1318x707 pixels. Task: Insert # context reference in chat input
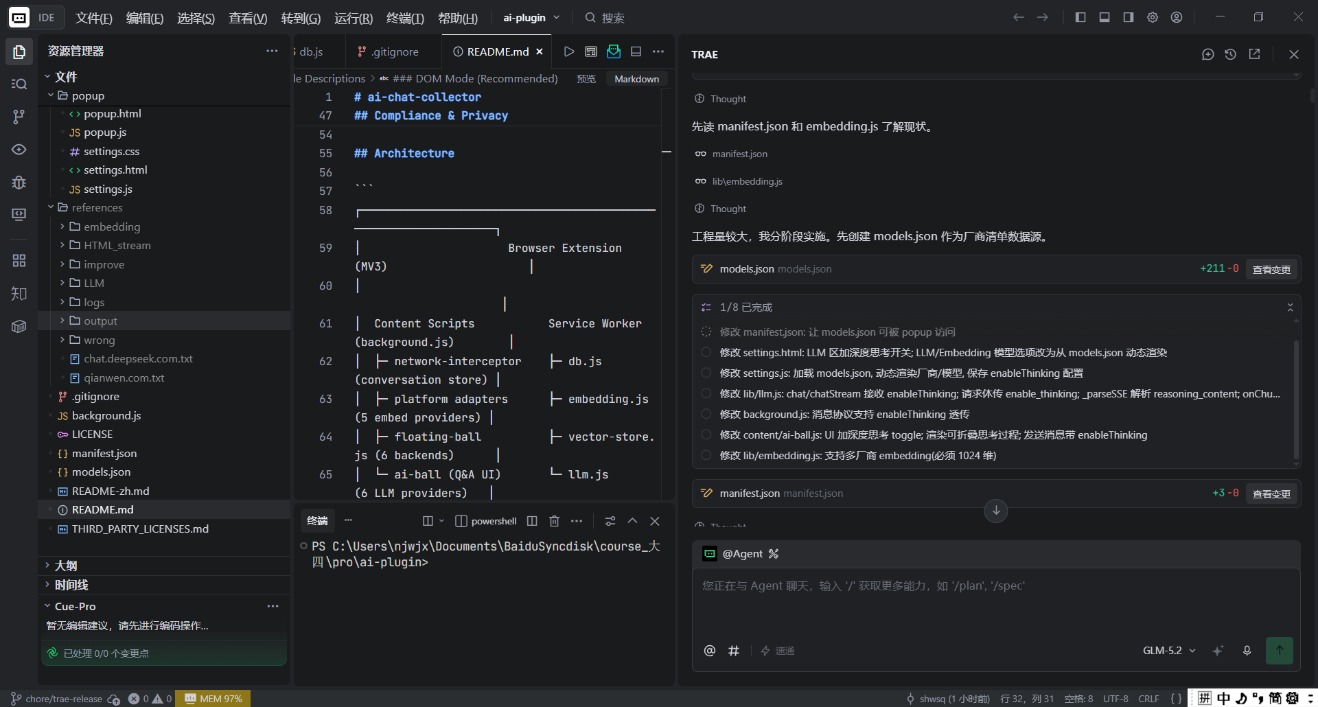tap(734, 651)
